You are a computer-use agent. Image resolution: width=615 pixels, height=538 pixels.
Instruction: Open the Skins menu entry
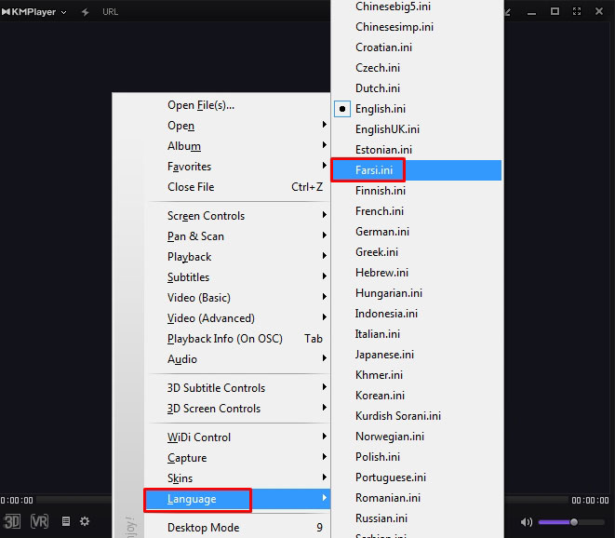[x=237, y=477]
